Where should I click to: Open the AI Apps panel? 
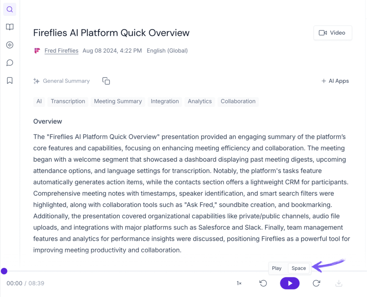[x=335, y=81]
